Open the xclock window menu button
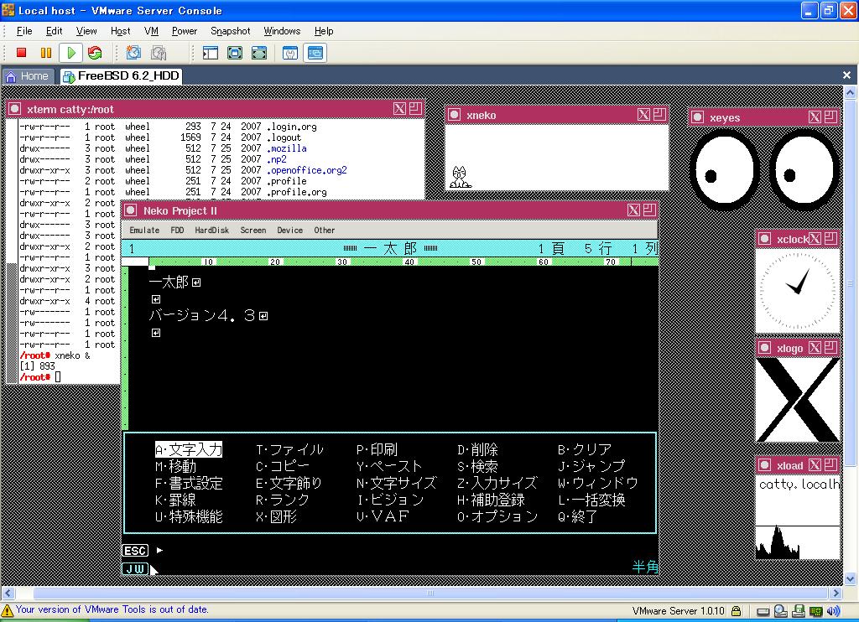Image resolution: width=859 pixels, height=622 pixels. pyautogui.click(x=765, y=239)
